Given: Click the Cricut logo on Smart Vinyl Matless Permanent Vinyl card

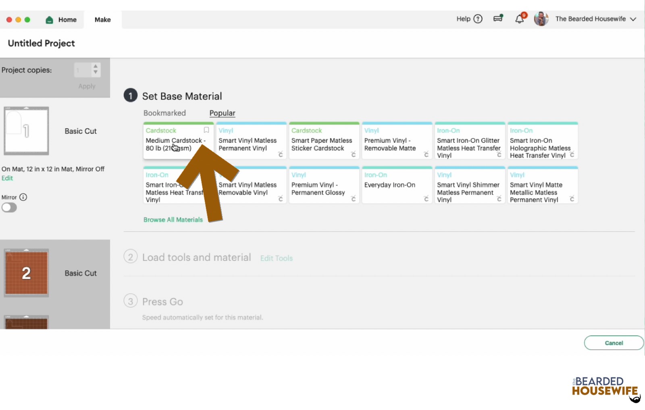Looking at the screenshot, I should [281, 155].
